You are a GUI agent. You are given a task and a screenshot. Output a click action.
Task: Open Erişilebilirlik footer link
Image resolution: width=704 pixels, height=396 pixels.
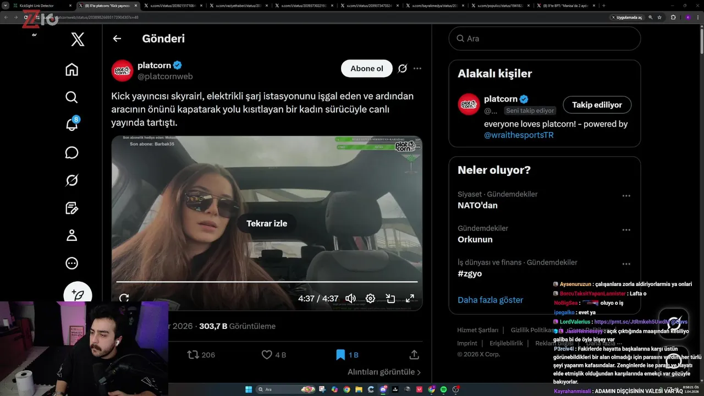tap(506, 343)
